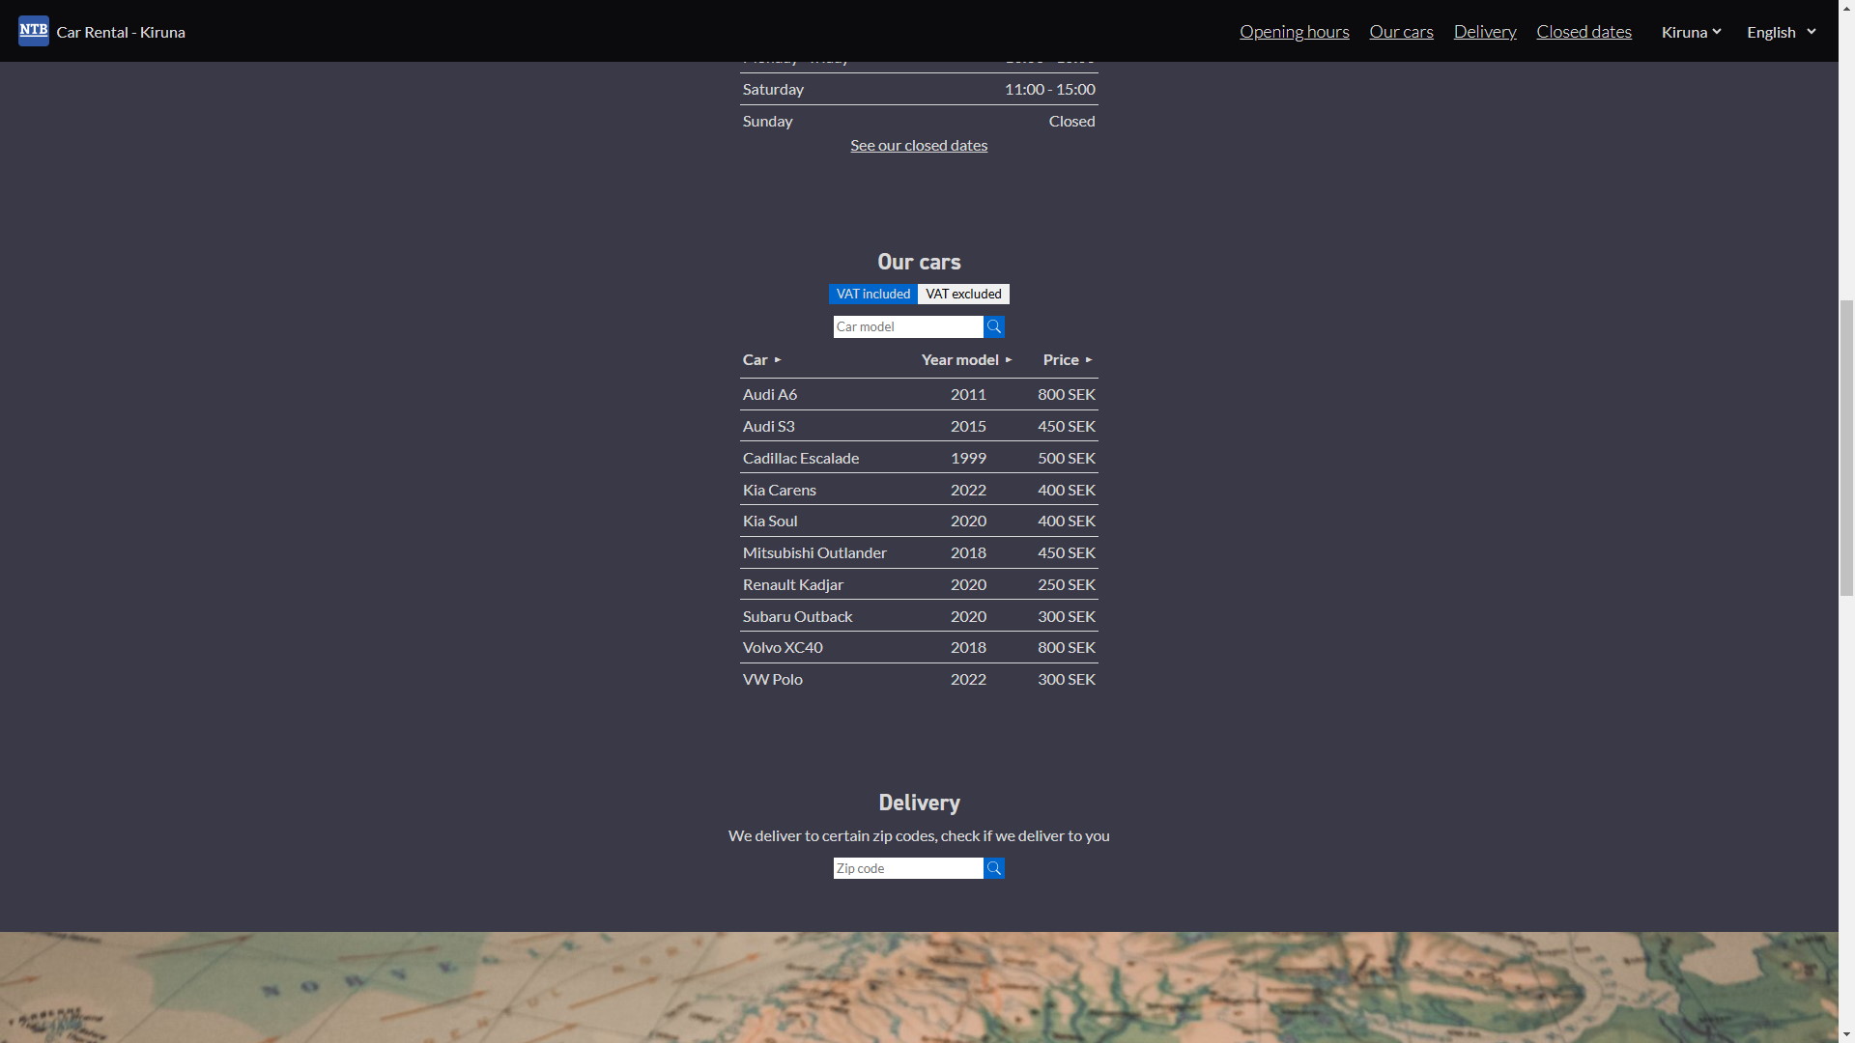
Task: Select the VAT included option
Action: 872,295
